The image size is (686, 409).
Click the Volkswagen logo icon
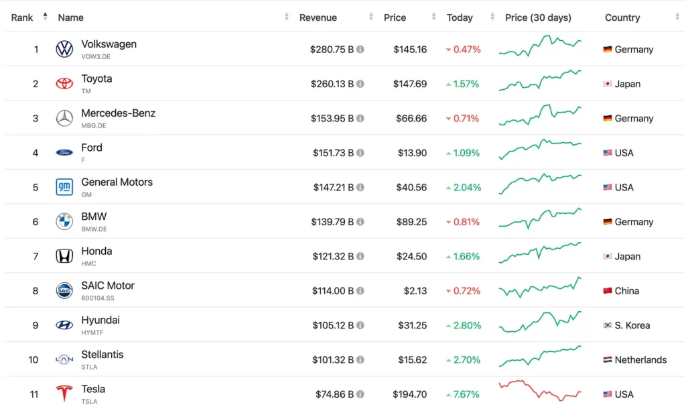(64, 49)
